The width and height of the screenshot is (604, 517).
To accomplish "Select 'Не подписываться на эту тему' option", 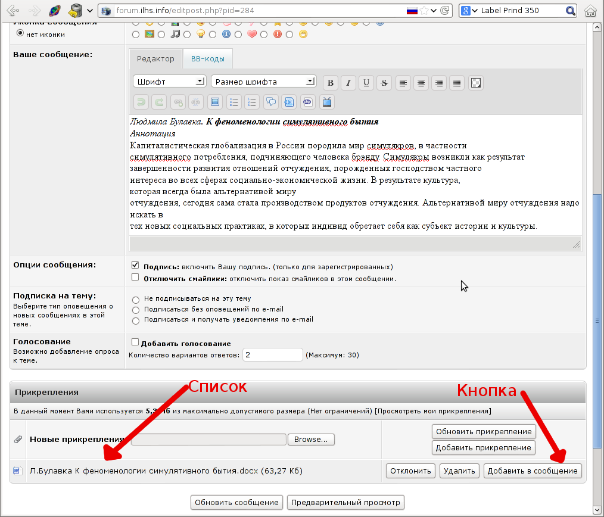I will pos(136,300).
